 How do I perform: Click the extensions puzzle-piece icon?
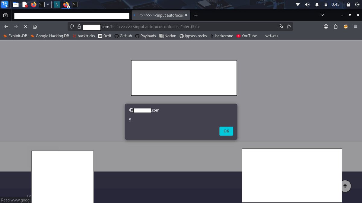click(x=335, y=26)
